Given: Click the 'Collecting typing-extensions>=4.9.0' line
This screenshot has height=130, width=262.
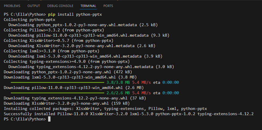Looking at the screenshot, I should pos(67,62).
